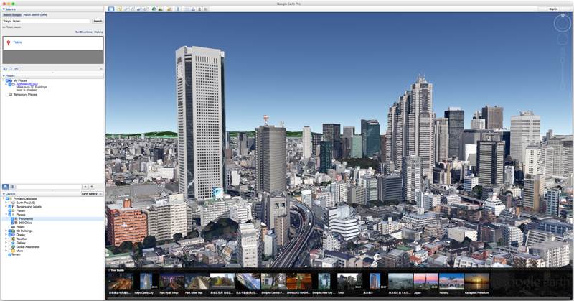Open the planet switcher (Earth, Sky) icon
The height and width of the screenshot is (301, 574).
(169, 9)
